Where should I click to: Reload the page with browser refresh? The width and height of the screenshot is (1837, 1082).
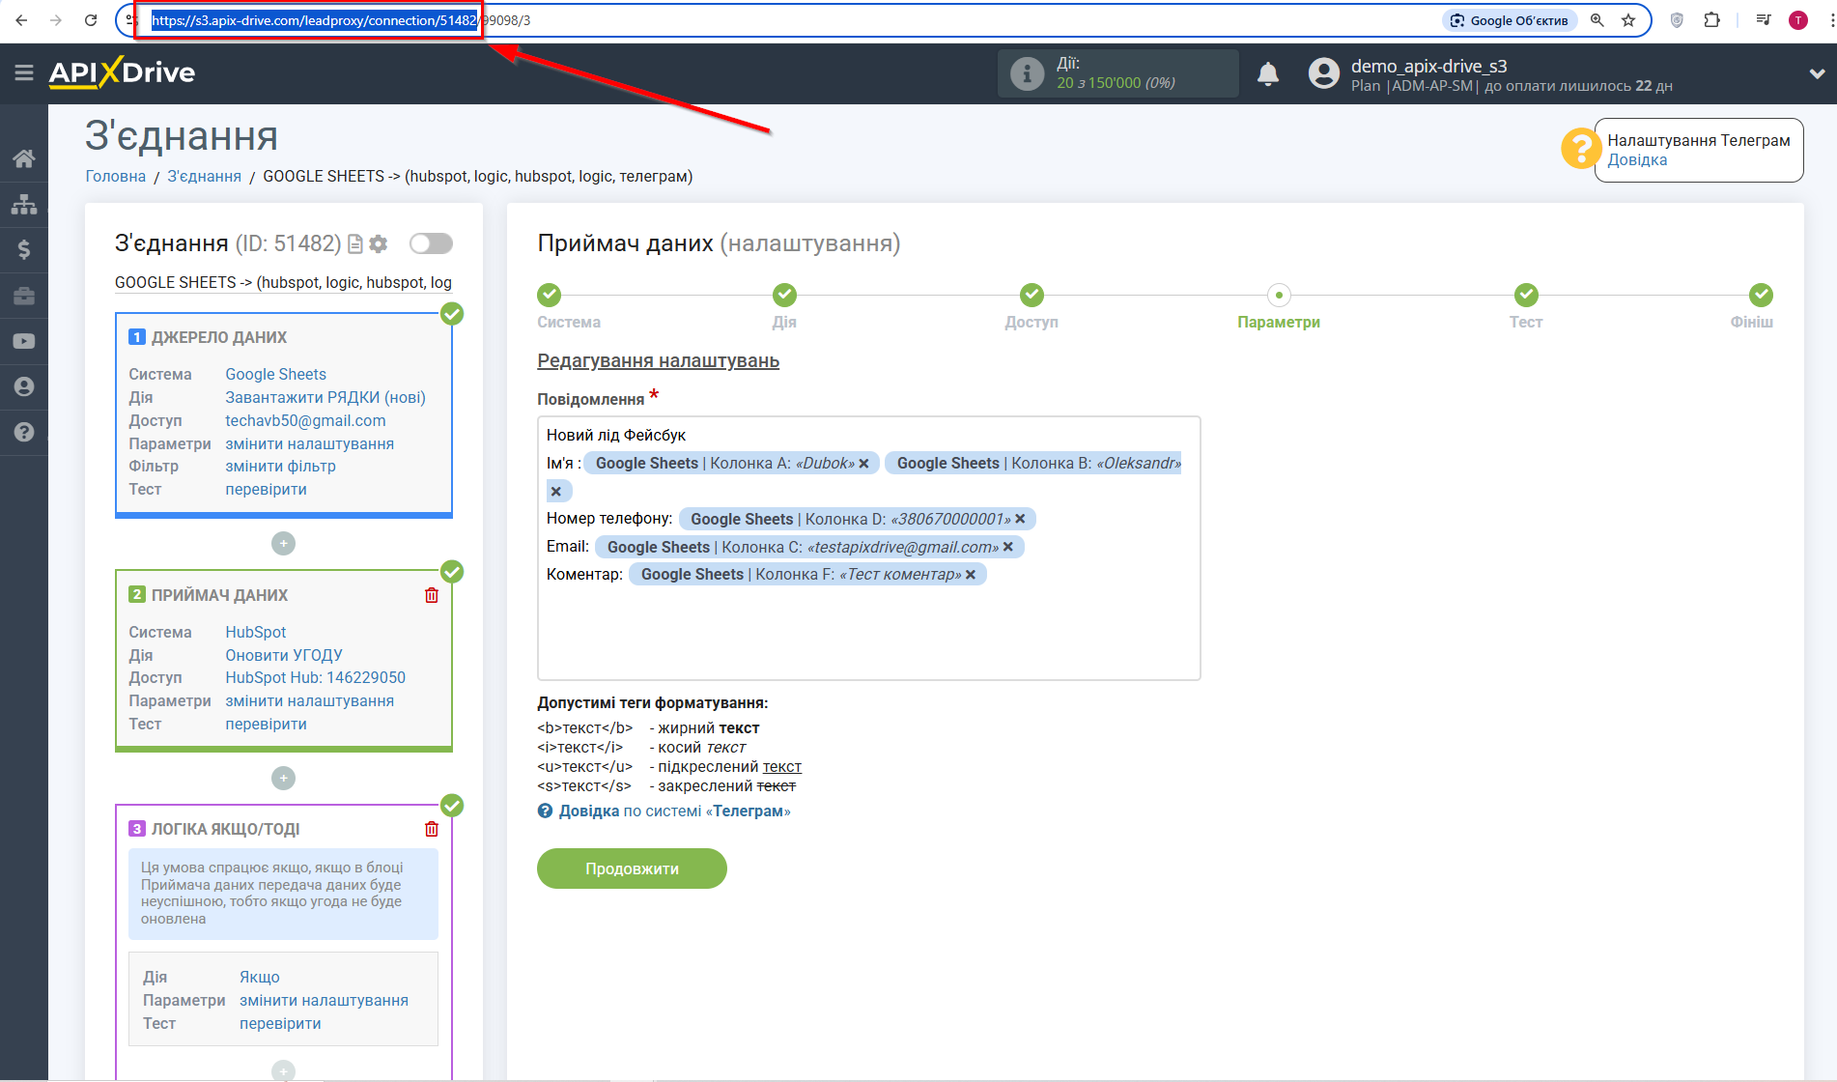click(x=91, y=19)
